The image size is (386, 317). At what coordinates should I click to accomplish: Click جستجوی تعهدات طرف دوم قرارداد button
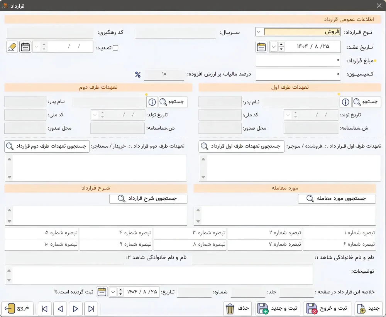(47, 146)
